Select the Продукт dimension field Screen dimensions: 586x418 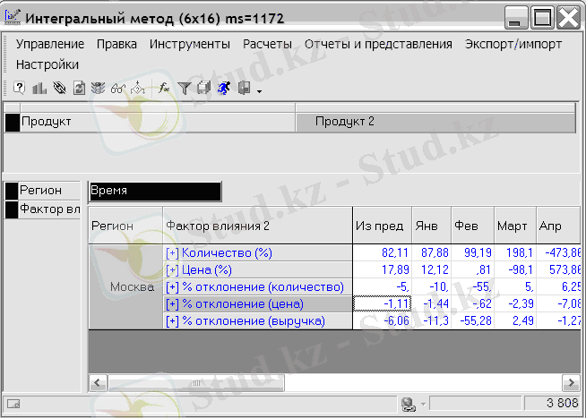[x=158, y=122]
